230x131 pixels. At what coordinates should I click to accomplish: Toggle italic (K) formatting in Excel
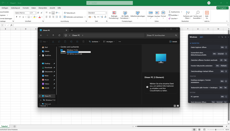click(20, 17)
